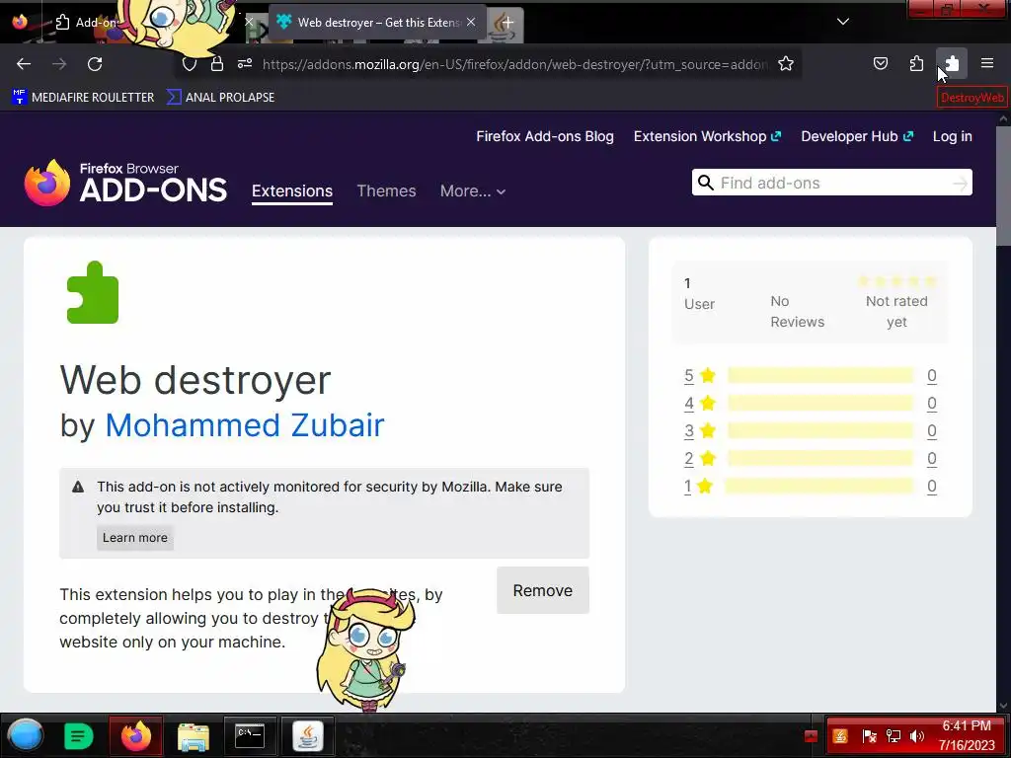Open author Mohammed Zubair's profile

coord(245,425)
